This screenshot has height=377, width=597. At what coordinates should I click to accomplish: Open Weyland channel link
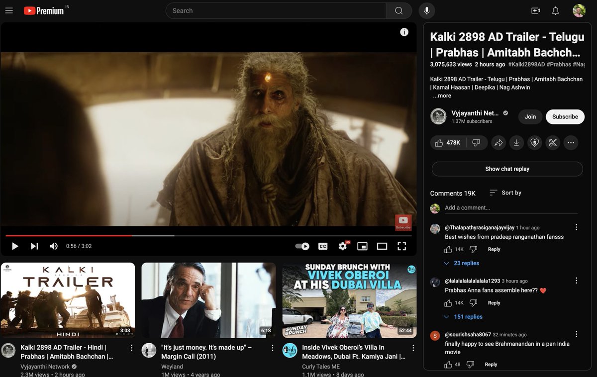[x=172, y=367]
